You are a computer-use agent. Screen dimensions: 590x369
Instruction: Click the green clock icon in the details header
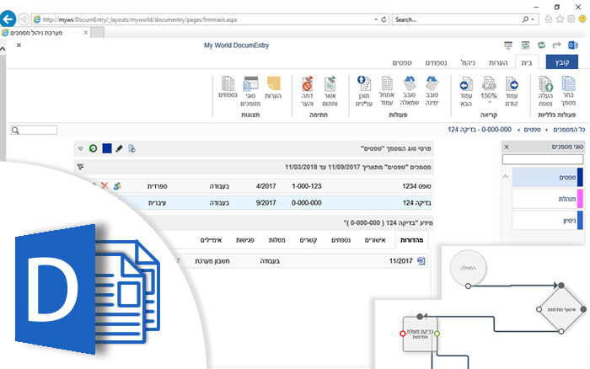coord(93,148)
